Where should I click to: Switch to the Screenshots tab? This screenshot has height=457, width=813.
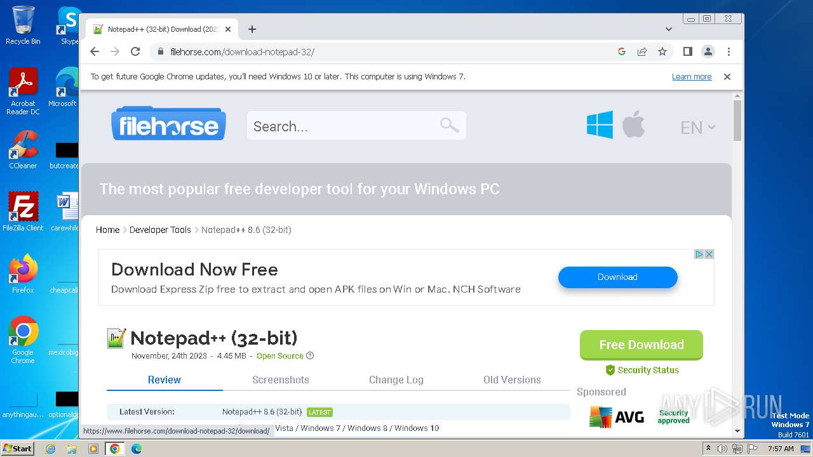click(281, 380)
